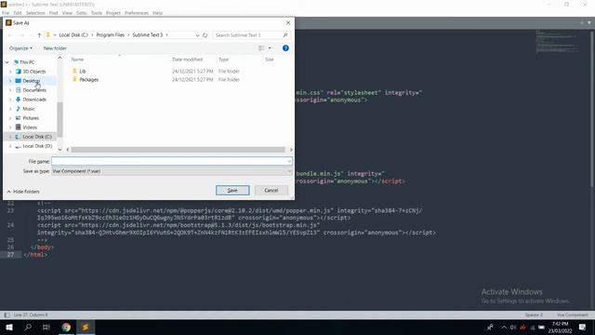
Task: Click the Back navigation arrow
Action: 10,35
